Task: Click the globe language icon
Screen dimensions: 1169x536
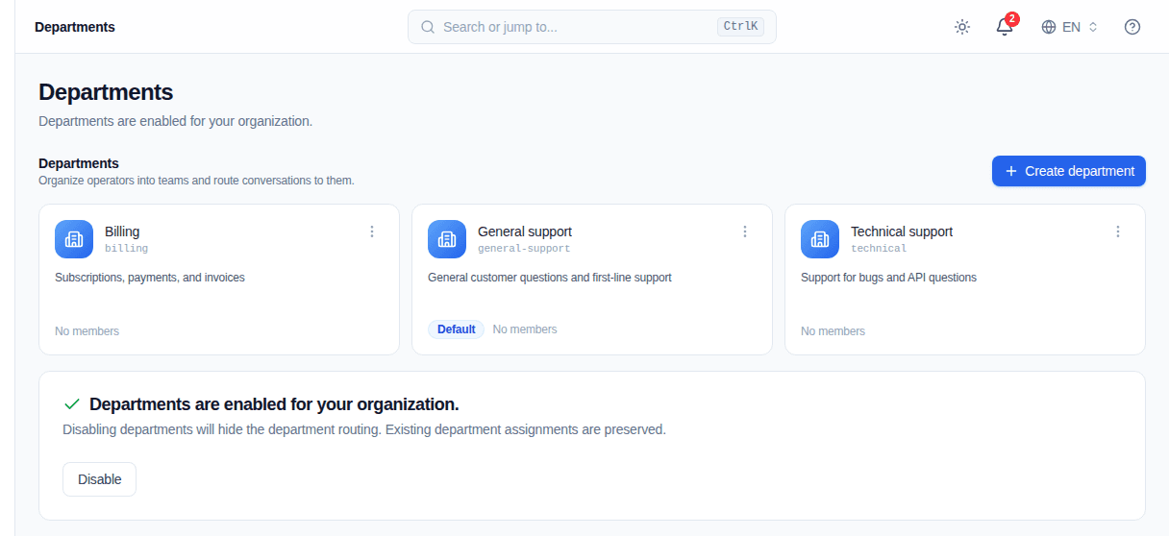Action: coord(1049,27)
